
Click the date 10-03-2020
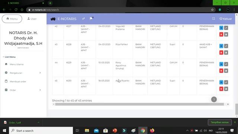pyautogui.click(x=104, y=63)
